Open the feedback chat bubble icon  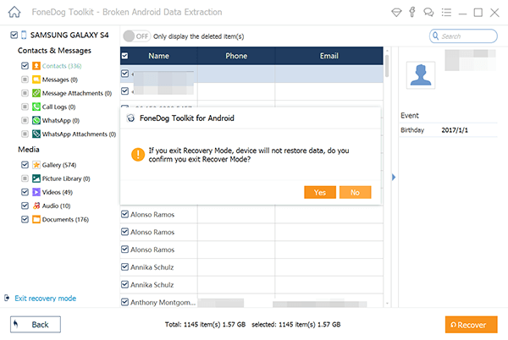pyautogui.click(x=428, y=13)
